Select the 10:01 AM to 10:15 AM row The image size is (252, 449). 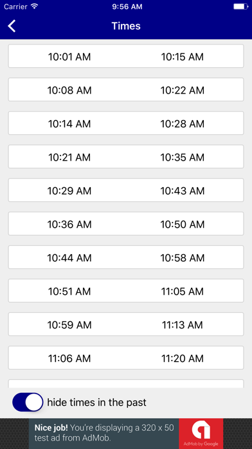tap(126, 56)
